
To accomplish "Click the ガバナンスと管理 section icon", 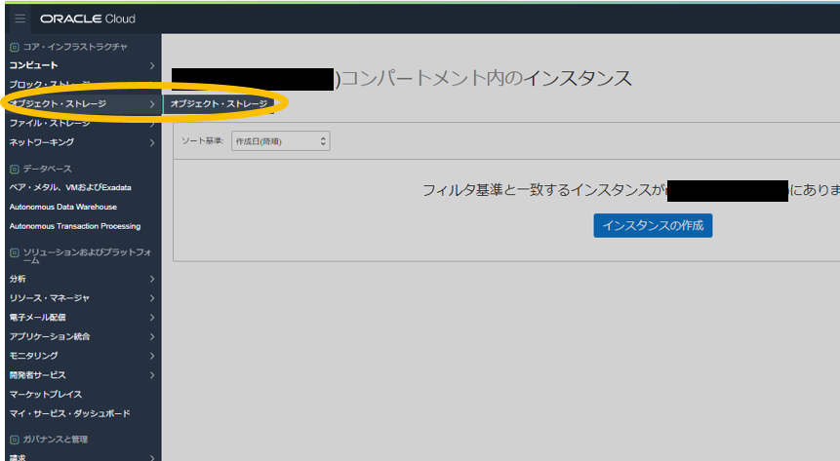I will (x=15, y=440).
